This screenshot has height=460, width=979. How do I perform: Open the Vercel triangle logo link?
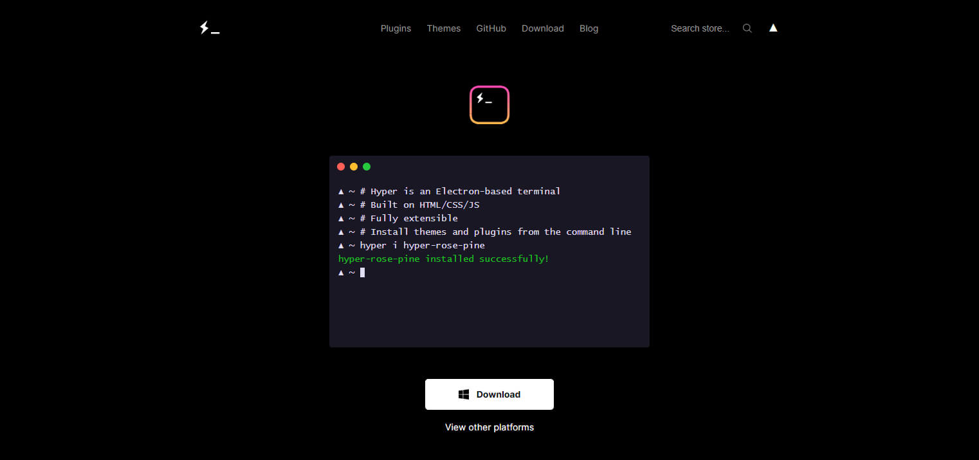(773, 28)
